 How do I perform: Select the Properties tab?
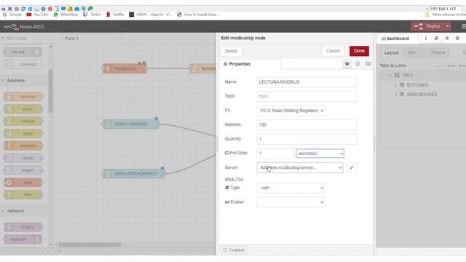point(237,64)
